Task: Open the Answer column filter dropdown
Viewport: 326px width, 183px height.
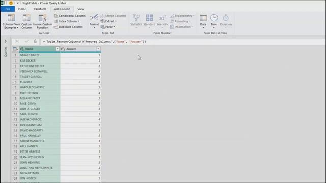Action: (98, 49)
